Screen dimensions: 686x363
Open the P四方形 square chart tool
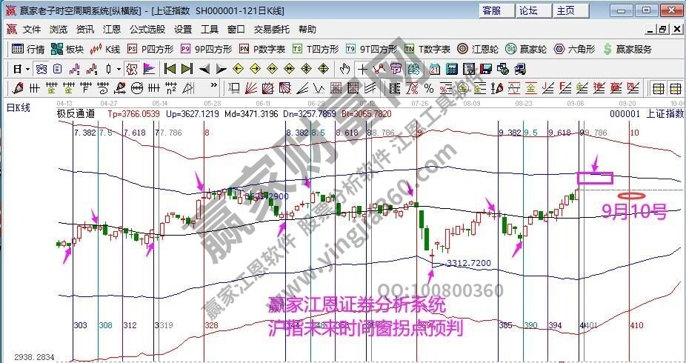[150, 49]
